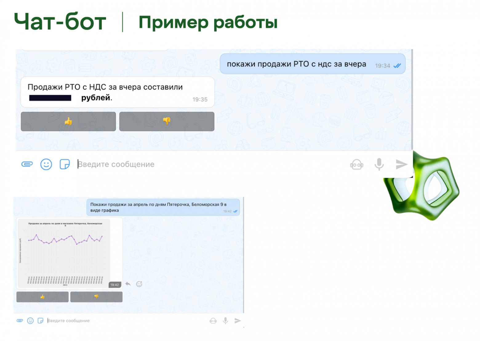Open the emoji picker in the top chat
480x341 pixels.
click(46, 164)
